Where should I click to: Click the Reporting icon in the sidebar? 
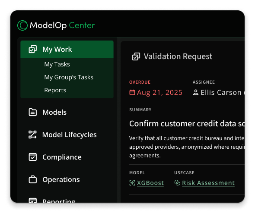[33, 200]
